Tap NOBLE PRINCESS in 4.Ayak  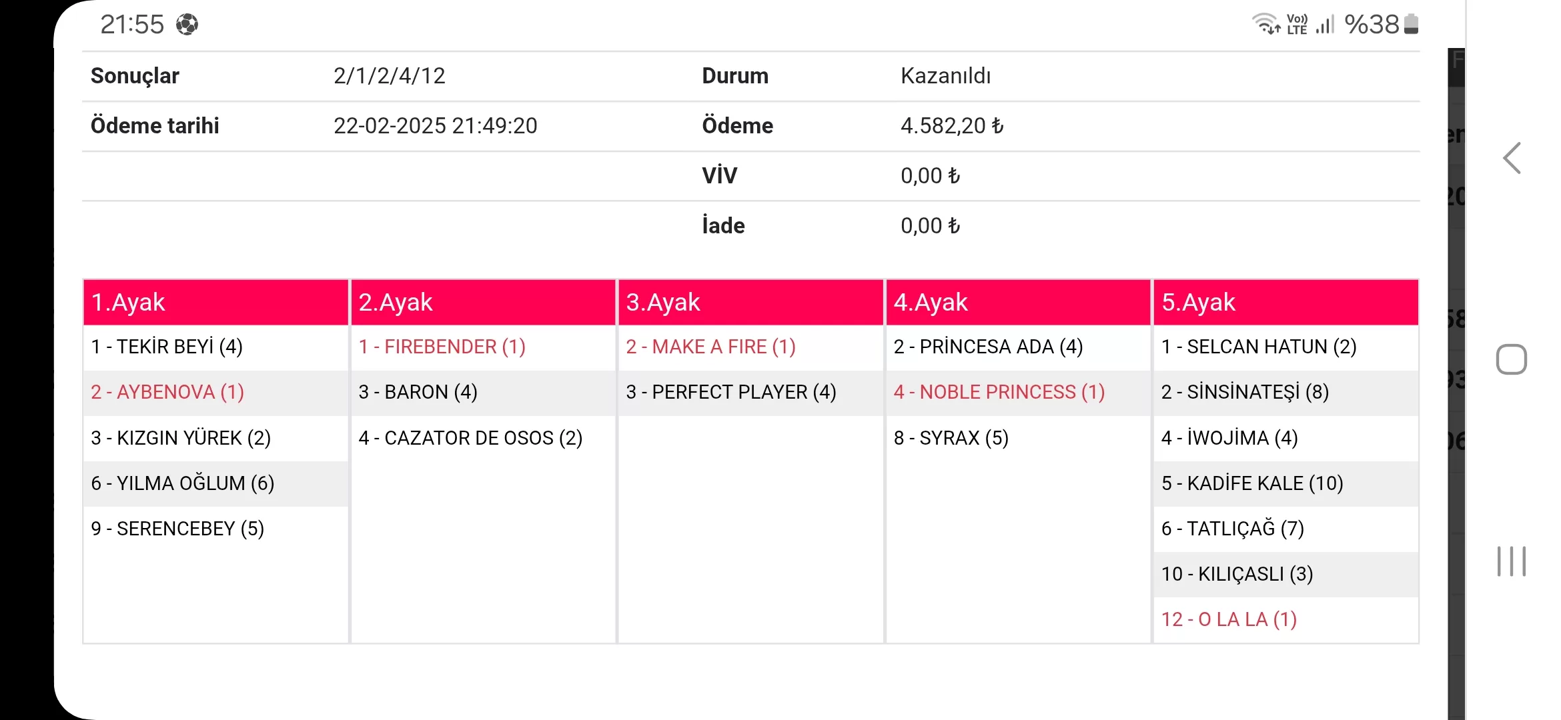pos(999,392)
